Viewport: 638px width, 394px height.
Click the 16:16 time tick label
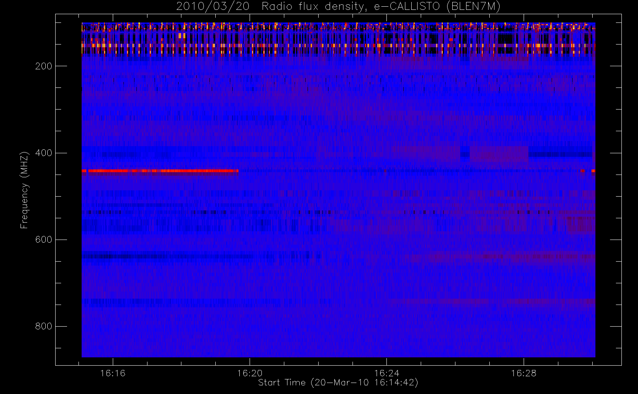pyautogui.click(x=113, y=373)
